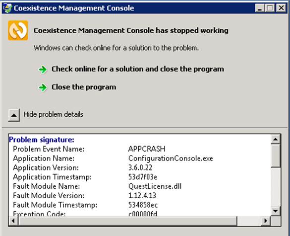Click green arrow beside Check online for solution
The width and height of the screenshot is (290, 236).
[43, 70]
